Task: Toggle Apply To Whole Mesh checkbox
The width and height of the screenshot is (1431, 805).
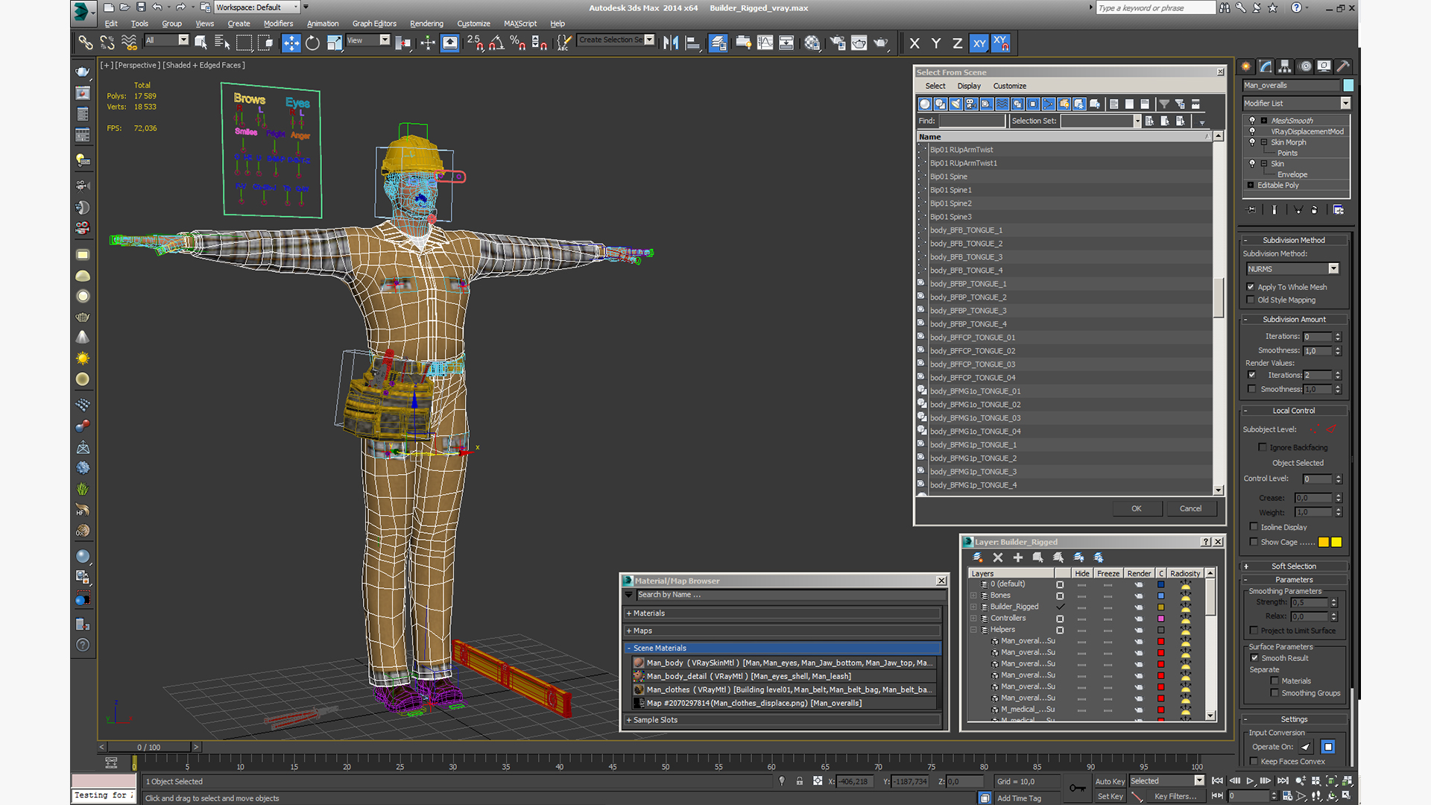Action: [x=1251, y=287]
